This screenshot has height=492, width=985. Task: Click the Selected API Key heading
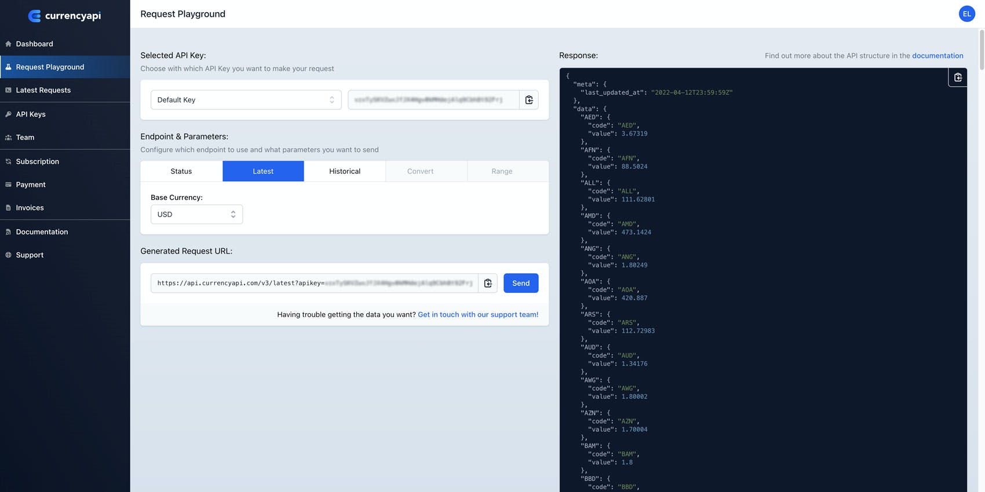173,56
